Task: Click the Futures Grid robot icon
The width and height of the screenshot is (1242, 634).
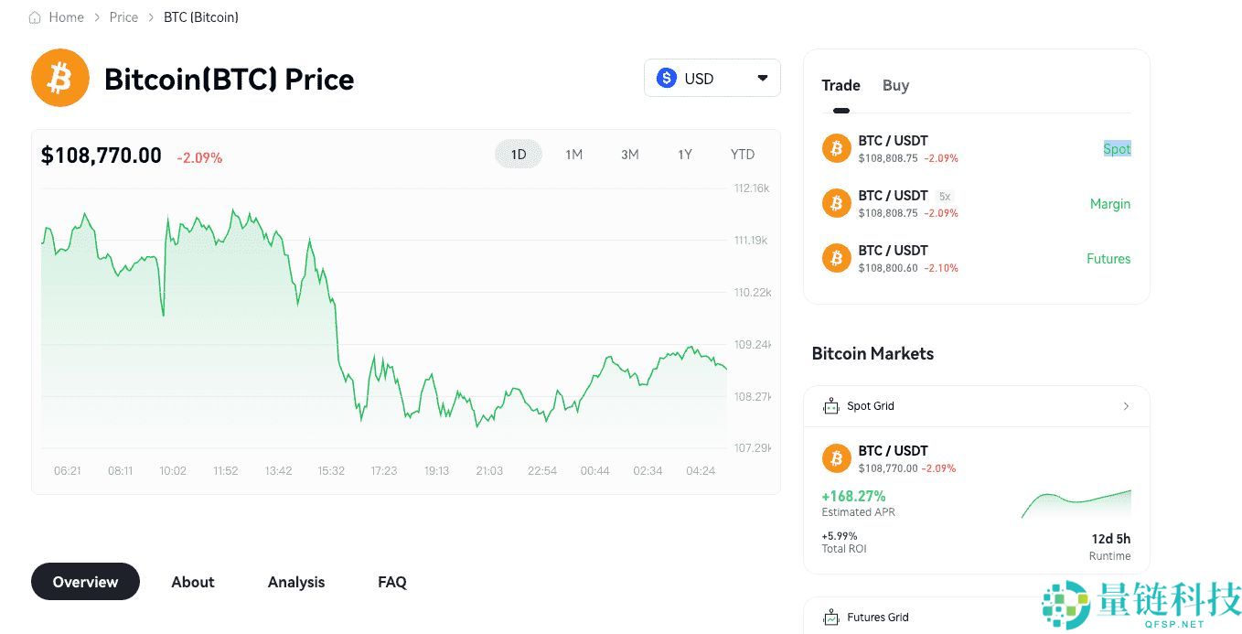Action: coord(830,617)
